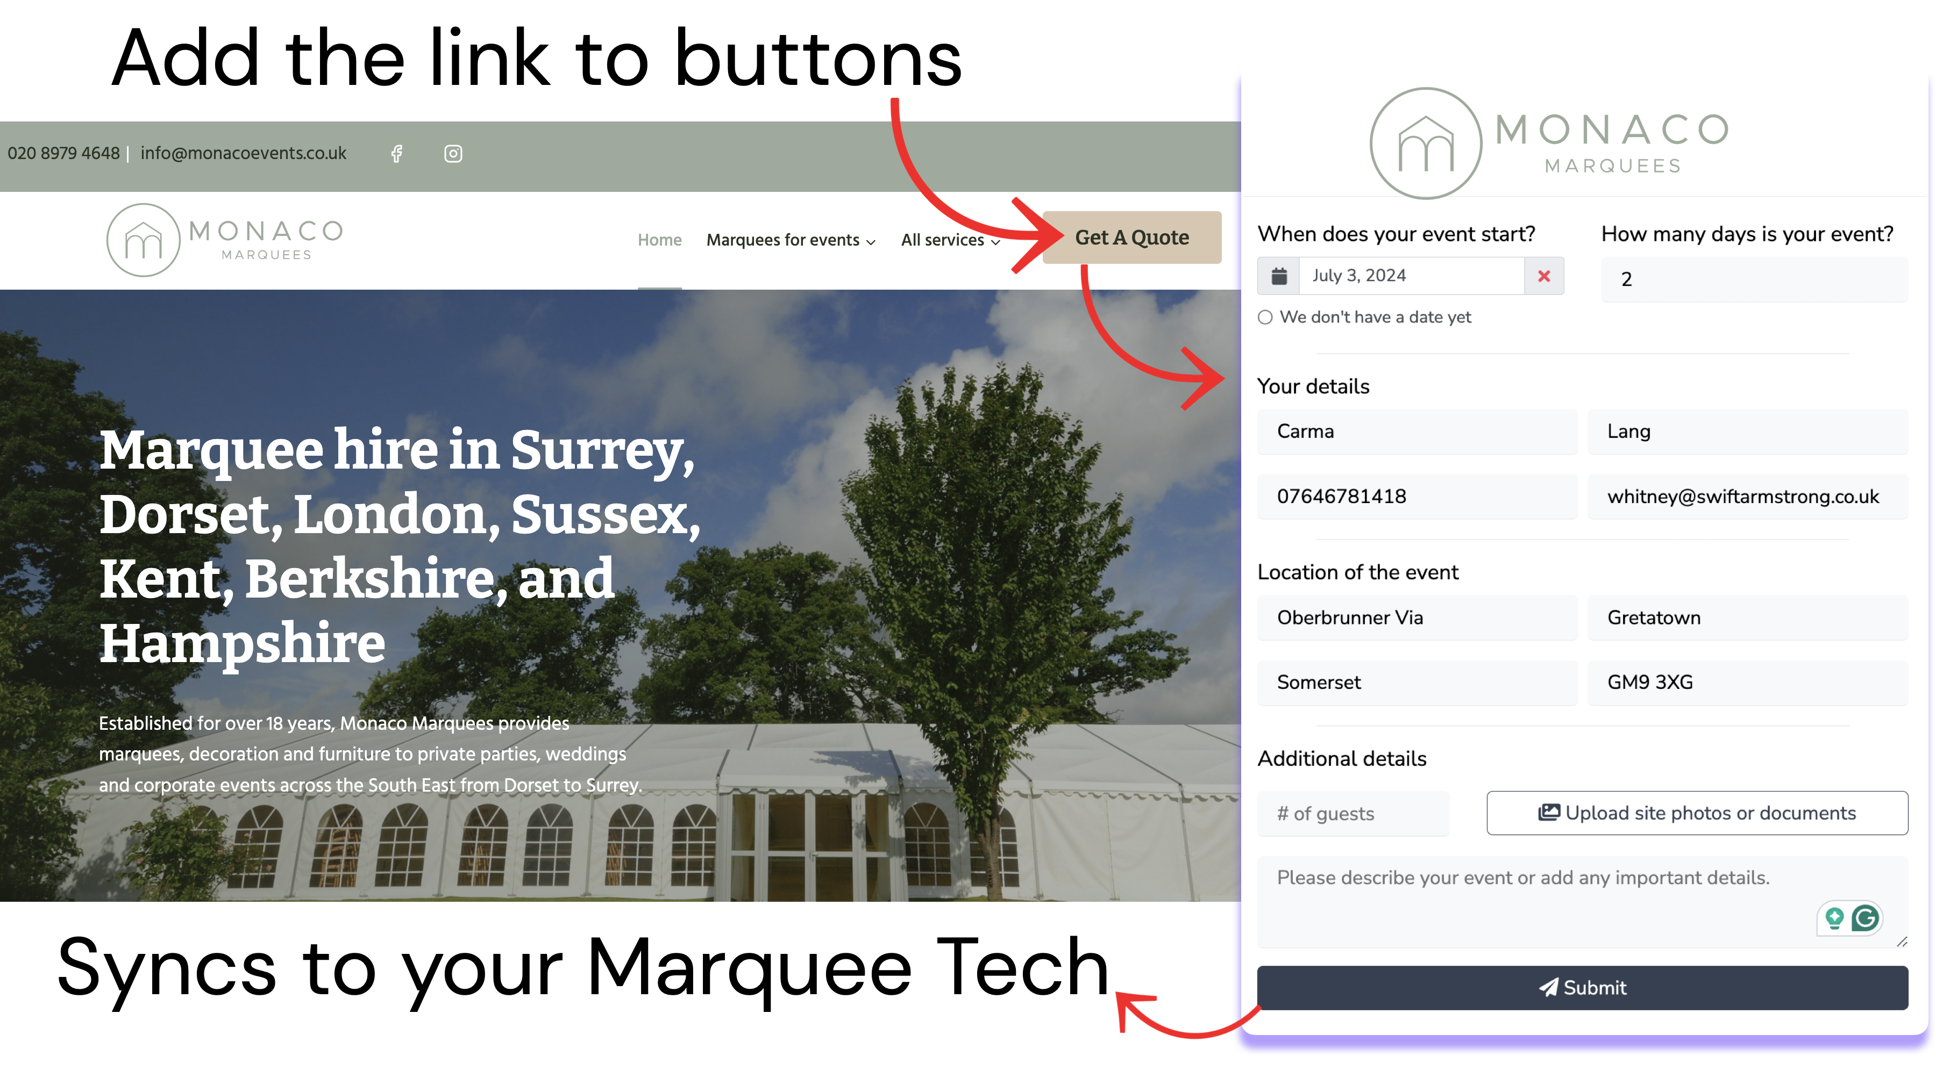The image size is (1936, 1092).
Task: Click the event days field showing 2
Action: coord(1754,278)
